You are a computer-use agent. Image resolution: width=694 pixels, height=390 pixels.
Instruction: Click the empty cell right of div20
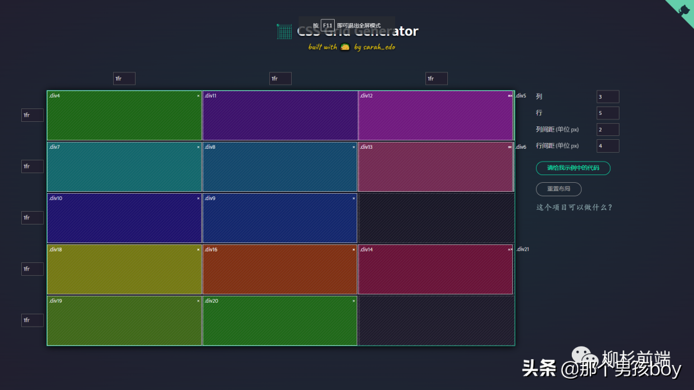pyautogui.click(x=436, y=321)
